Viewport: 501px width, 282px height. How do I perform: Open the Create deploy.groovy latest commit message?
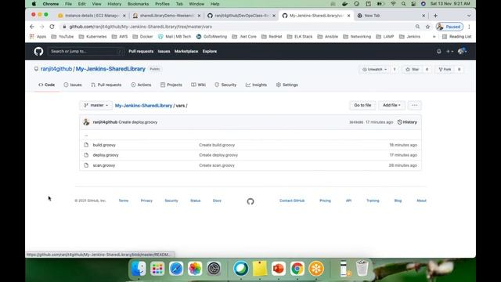click(x=138, y=122)
